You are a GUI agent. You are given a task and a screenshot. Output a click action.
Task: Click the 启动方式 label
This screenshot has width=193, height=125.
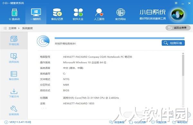point(45,90)
